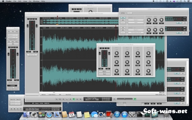Click Reset button in Parametric FilterBank
192x120 pixels.
pos(104,74)
